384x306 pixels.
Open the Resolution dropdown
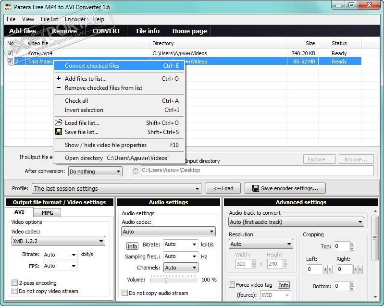261,244
